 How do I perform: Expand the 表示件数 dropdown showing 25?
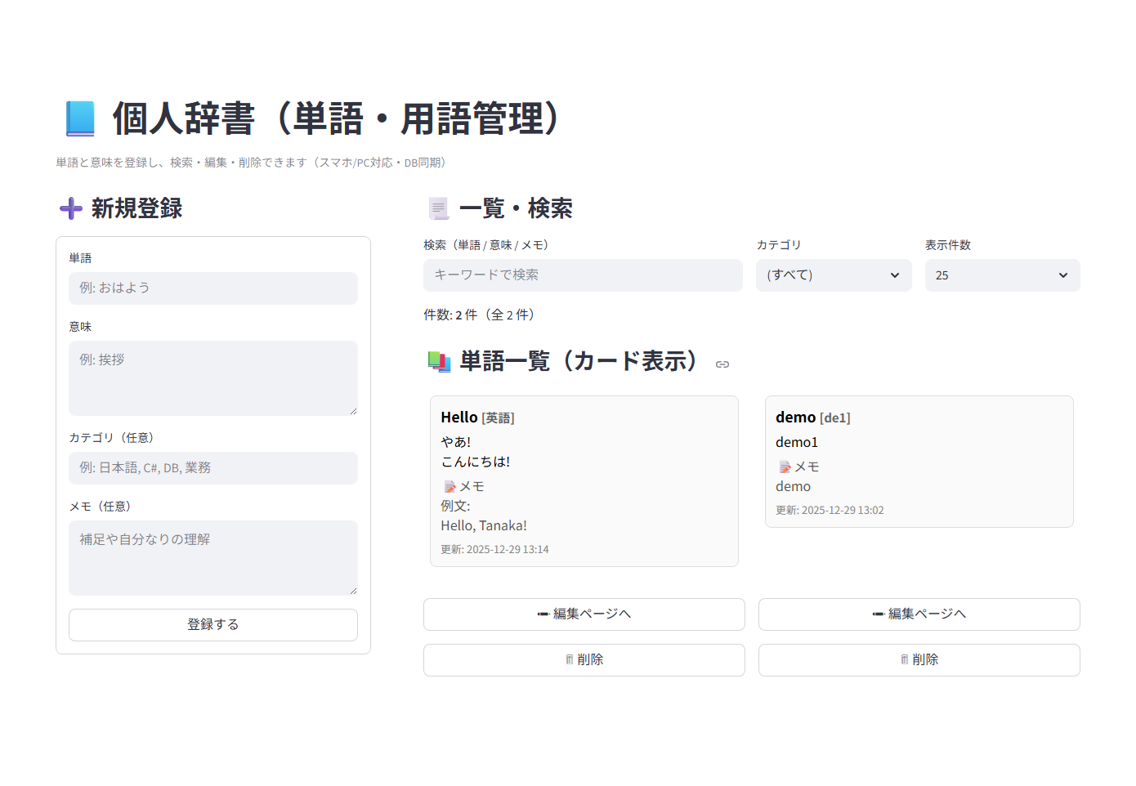tap(1001, 275)
